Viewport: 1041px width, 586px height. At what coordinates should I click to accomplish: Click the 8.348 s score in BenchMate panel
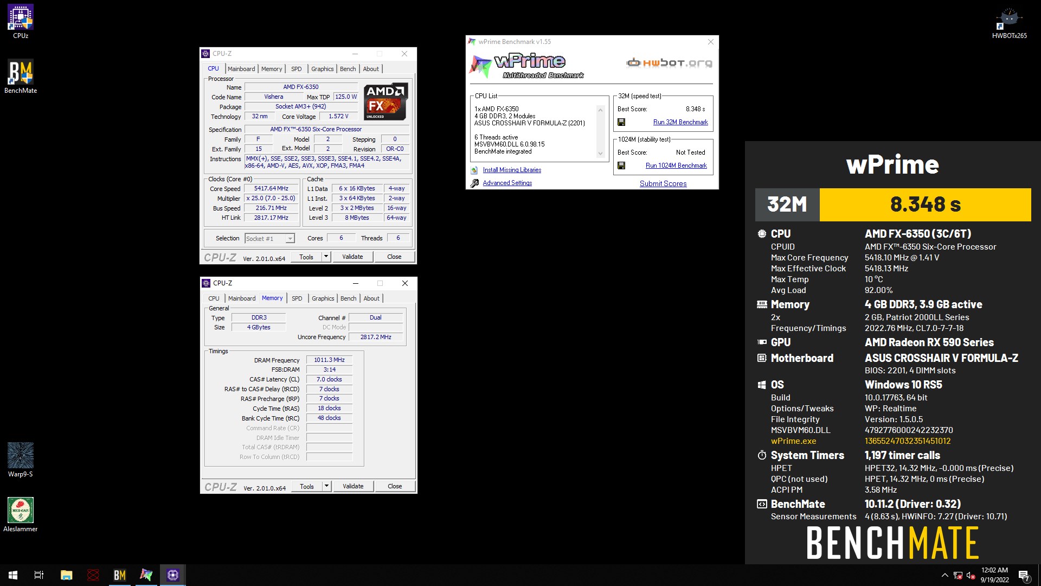pos(925,205)
